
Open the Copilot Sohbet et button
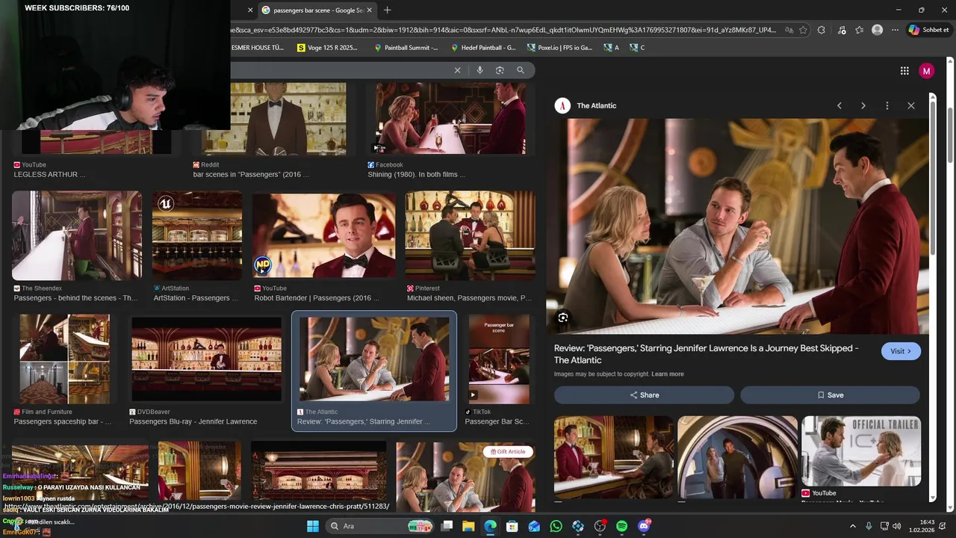pos(928,30)
